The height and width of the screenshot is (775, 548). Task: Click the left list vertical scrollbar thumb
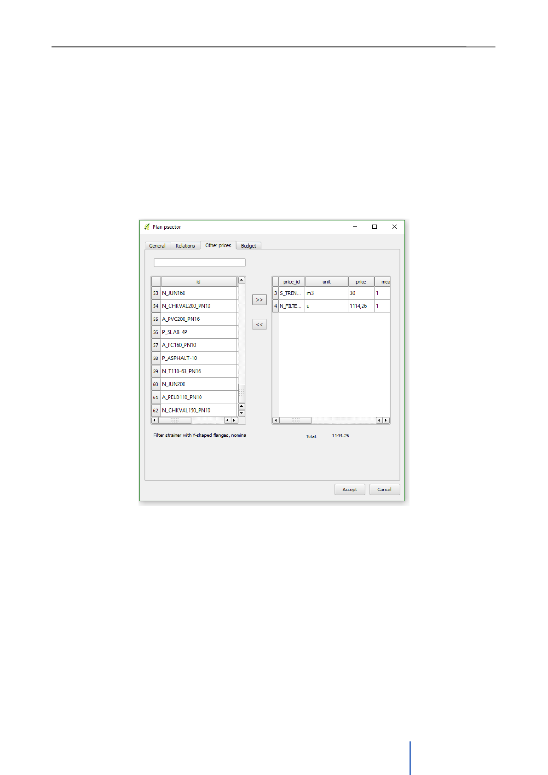(x=242, y=393)
